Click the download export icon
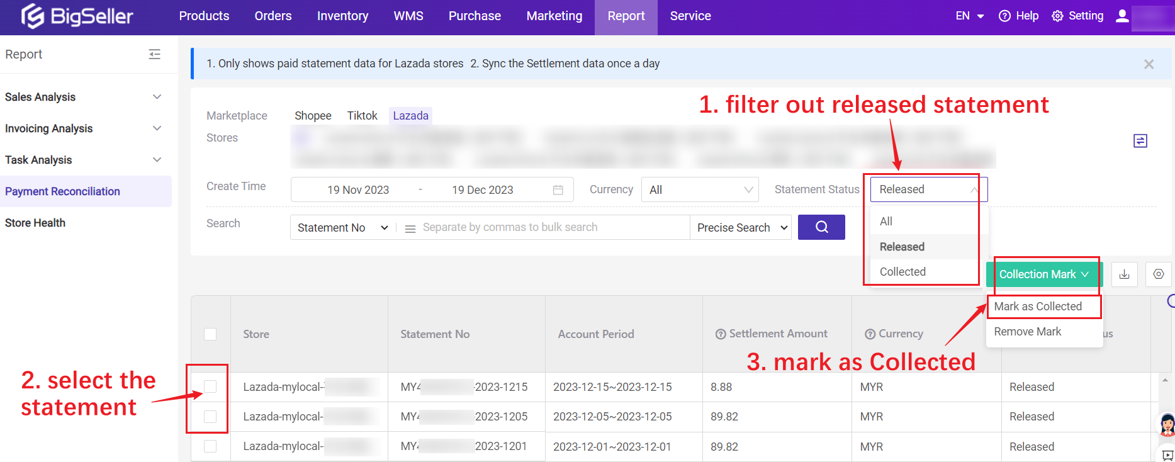 coord(1124,274)
